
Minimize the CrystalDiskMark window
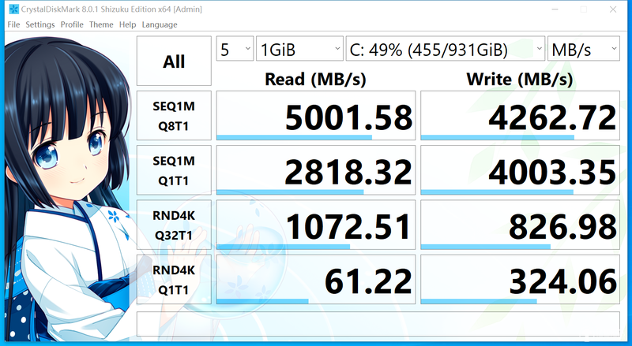pyautogui.click(x=555, y=9)
